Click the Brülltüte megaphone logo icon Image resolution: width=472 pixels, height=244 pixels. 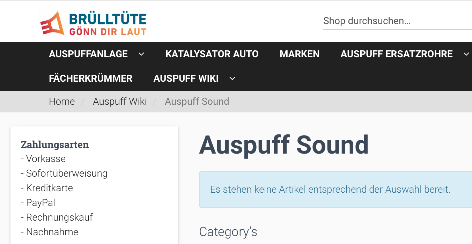(x=52, y=23)
